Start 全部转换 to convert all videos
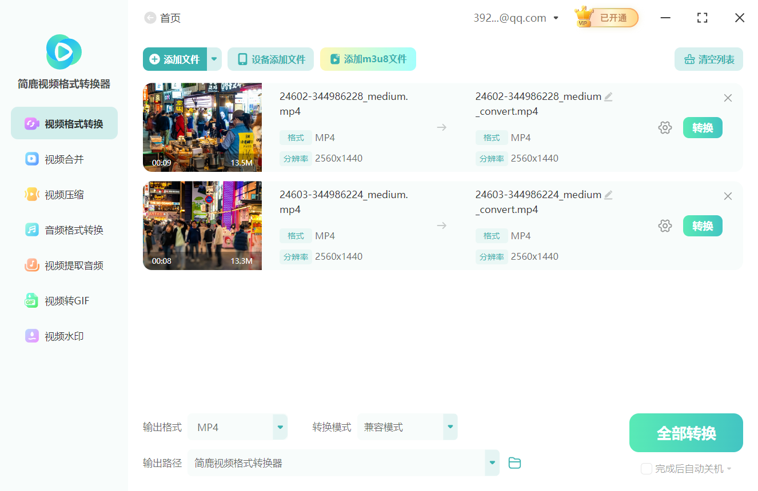Viewport: 758px width, 491px height. tap(685, 433)
